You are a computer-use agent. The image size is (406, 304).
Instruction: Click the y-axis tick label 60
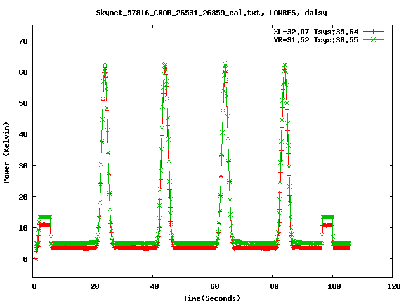(x=23, y=72)
